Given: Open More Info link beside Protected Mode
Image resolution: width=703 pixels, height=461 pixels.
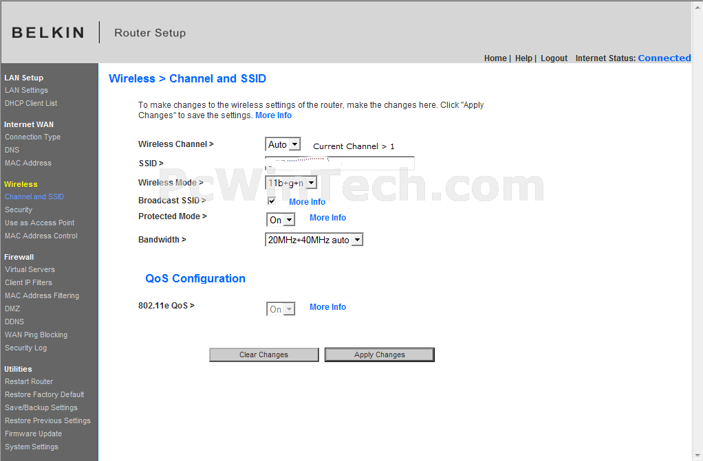Looking at the screenshot, I should point(327,218).
